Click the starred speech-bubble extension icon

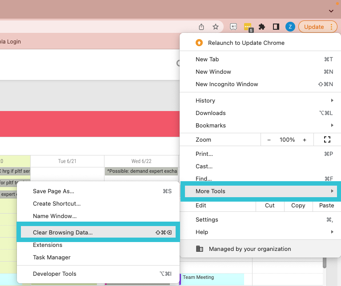(x=233, y=27)
